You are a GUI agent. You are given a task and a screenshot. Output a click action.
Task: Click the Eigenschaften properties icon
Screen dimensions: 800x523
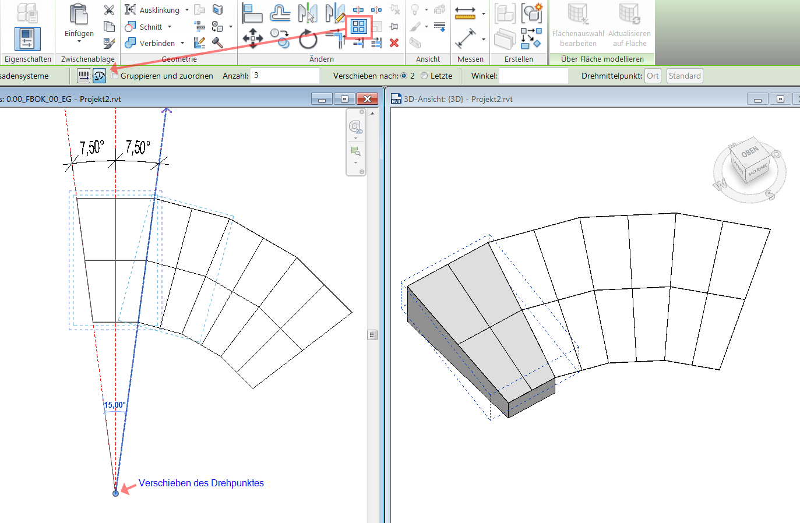click(x=27, y=38)
